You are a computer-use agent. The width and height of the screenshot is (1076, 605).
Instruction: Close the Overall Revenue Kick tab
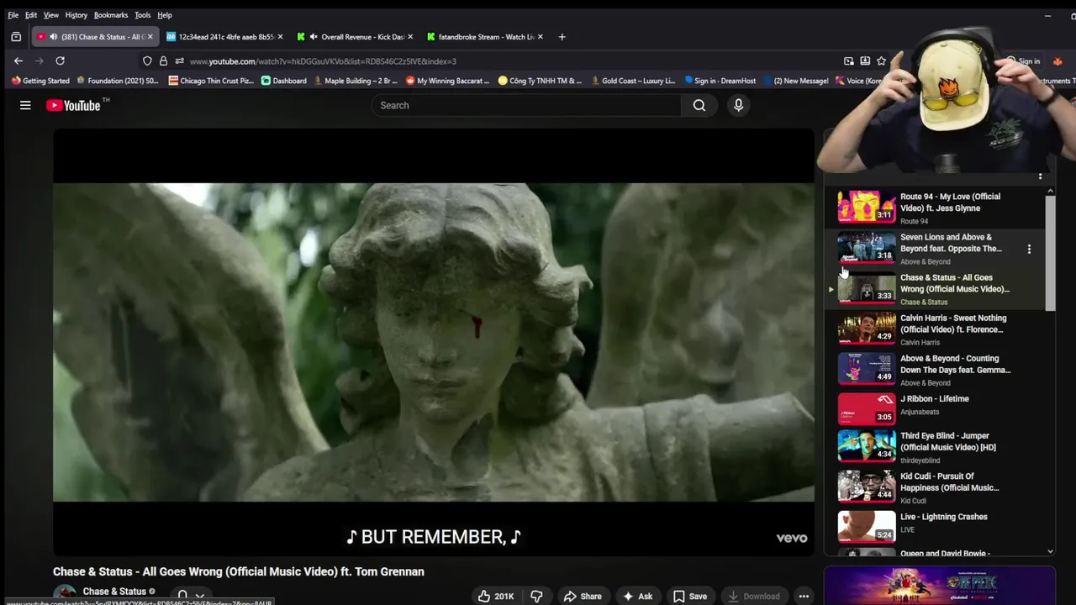[x=410, y=37]
